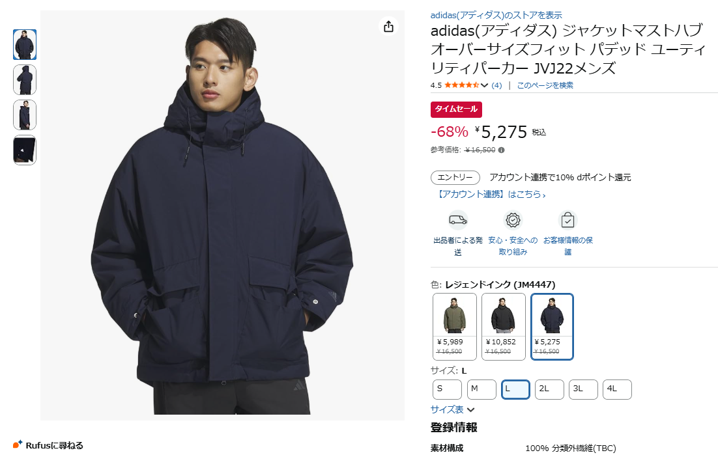Click the star rating icons

point(461,85)
